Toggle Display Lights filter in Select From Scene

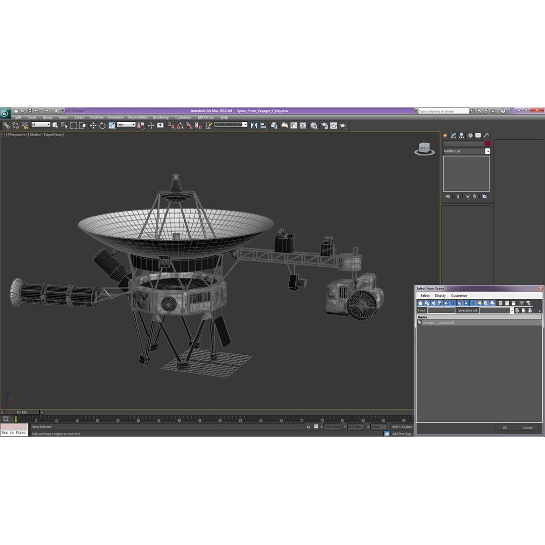coord(433,303)
